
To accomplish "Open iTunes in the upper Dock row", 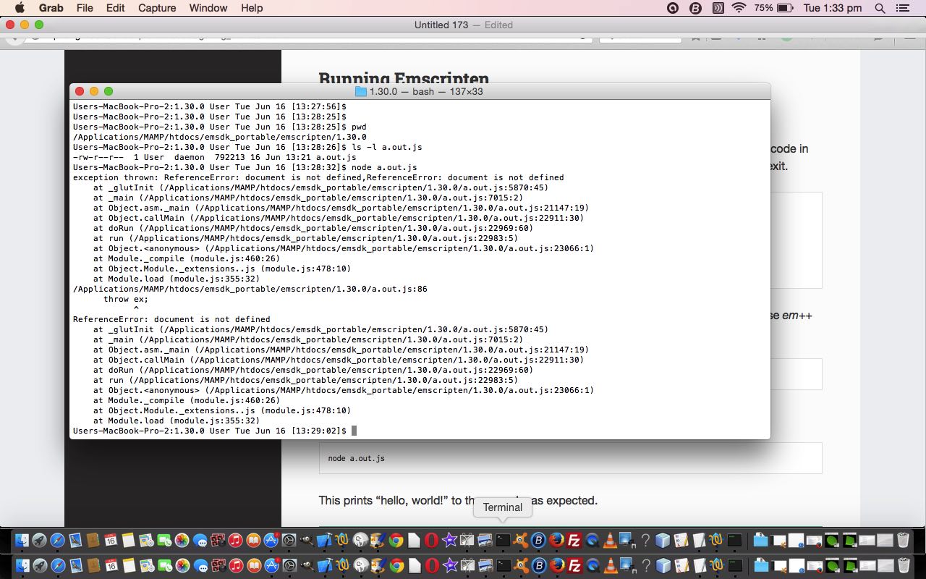I will pyautogui.click(x=235, y=540).
